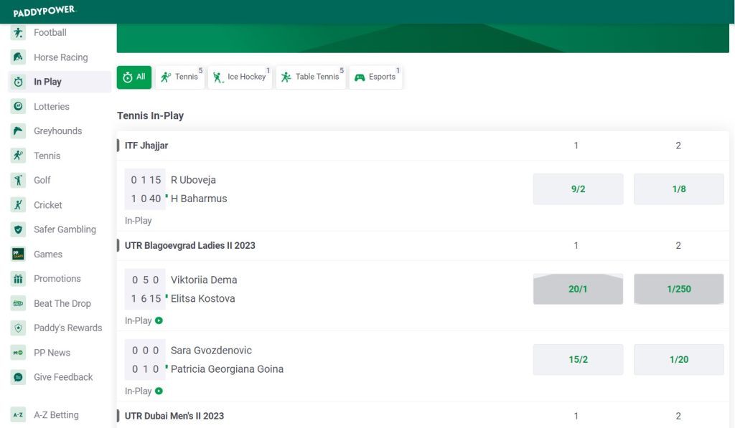The height and width of the screenshot is (428, 735).
Task: Select Viktoriia Dema odds 20/1
Action: pos(578,289)
